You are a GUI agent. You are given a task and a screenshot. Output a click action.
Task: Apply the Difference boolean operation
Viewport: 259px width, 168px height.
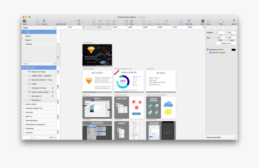click(x=166, y=21)
